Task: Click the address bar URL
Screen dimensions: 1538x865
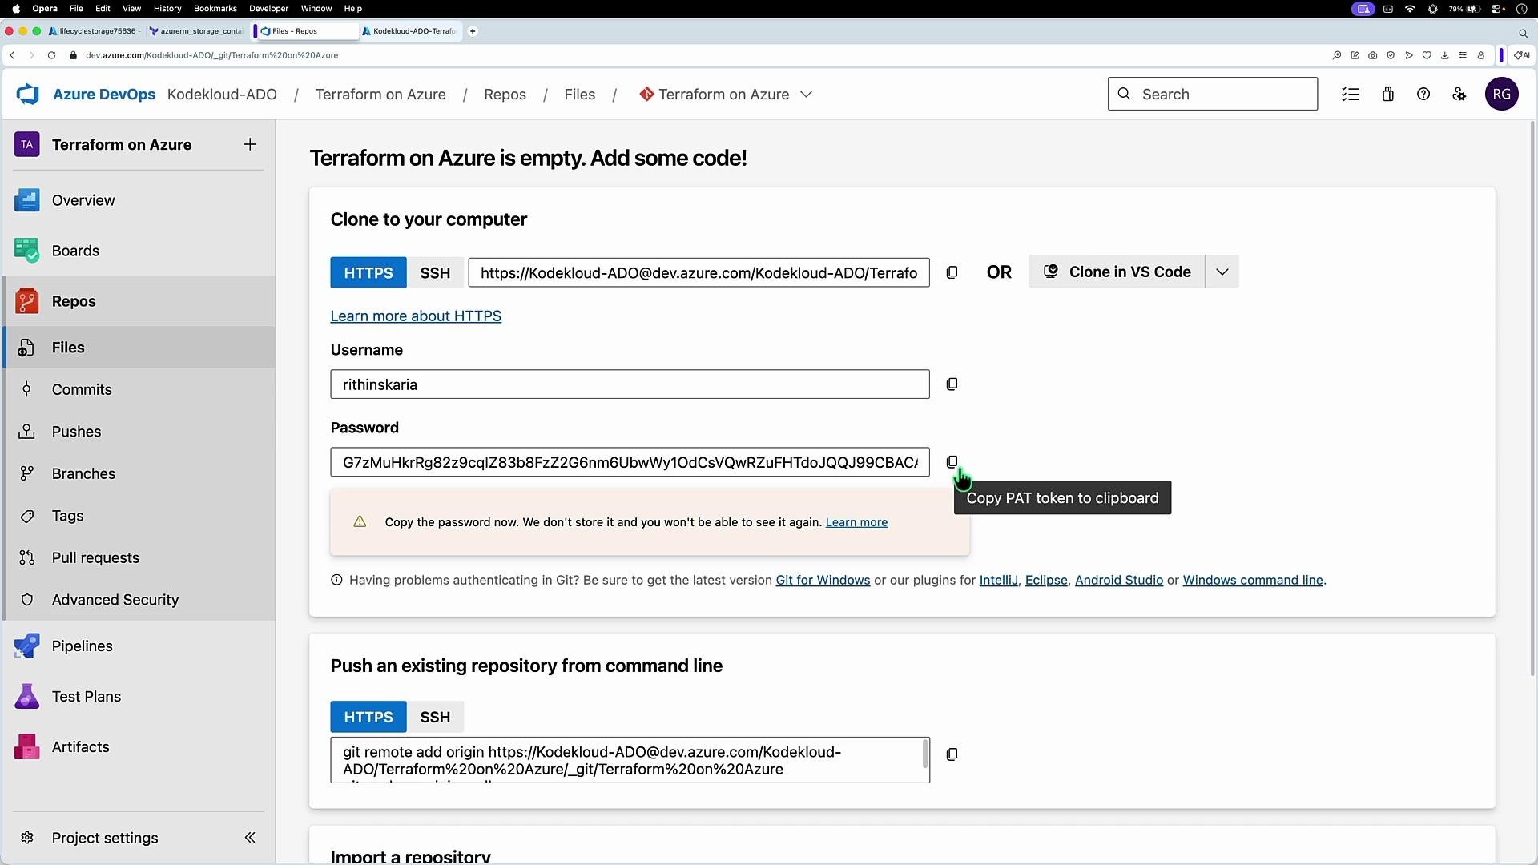Action: coord(212,55)
